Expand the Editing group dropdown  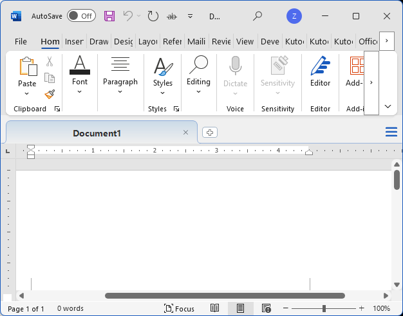(x=198, y=91)
